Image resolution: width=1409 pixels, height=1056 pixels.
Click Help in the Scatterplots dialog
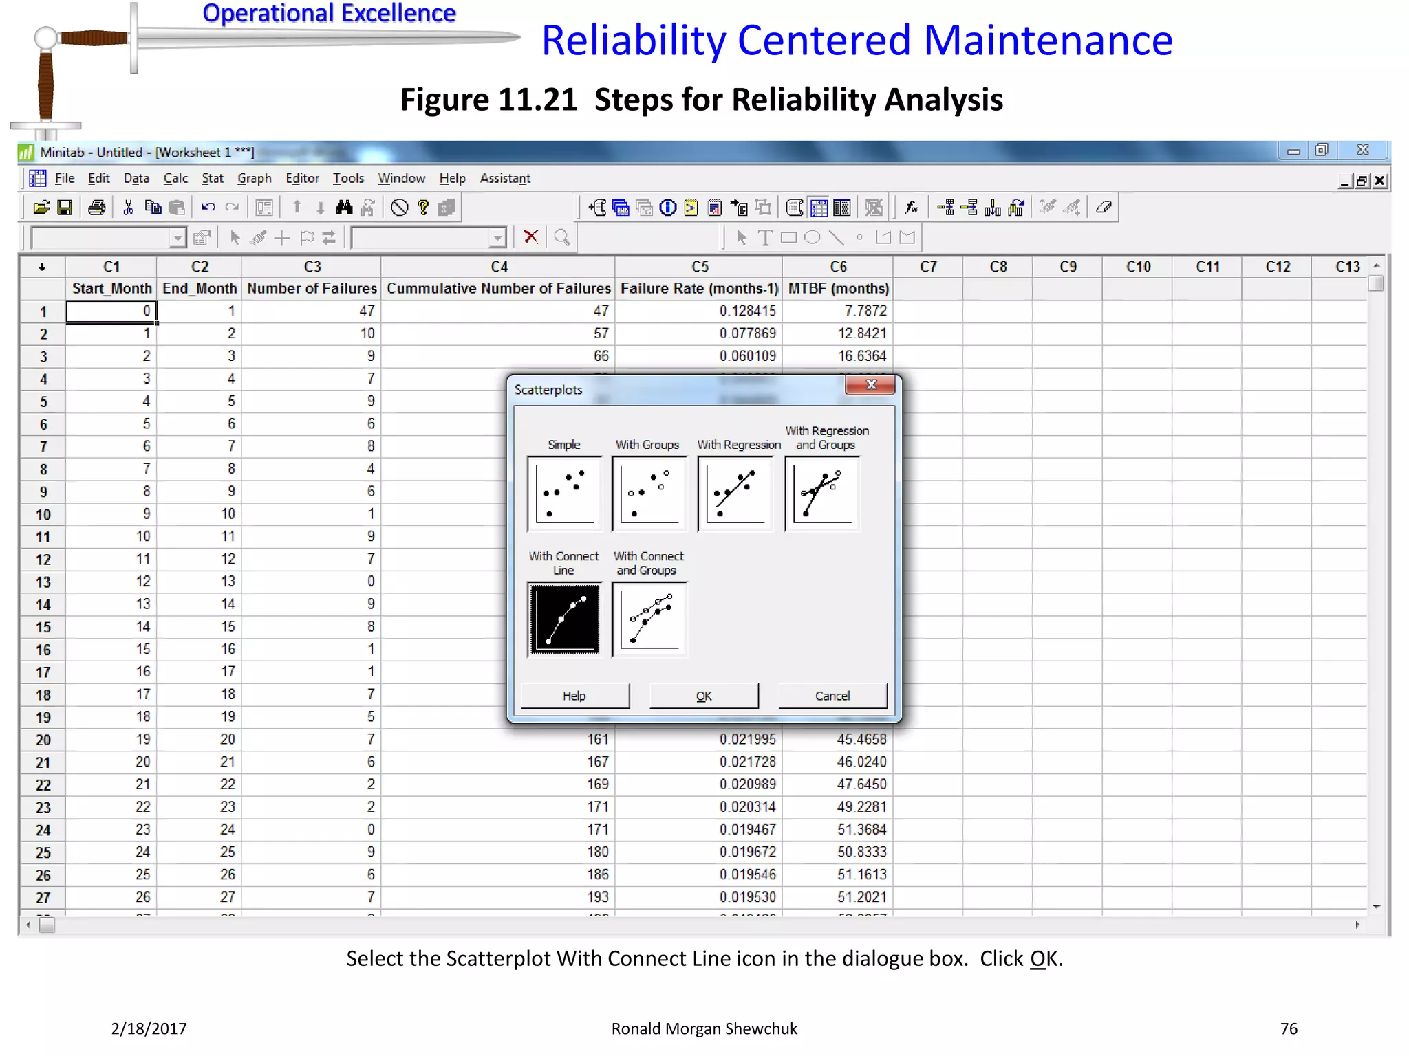pyautogui.click(x=574, y=696)
